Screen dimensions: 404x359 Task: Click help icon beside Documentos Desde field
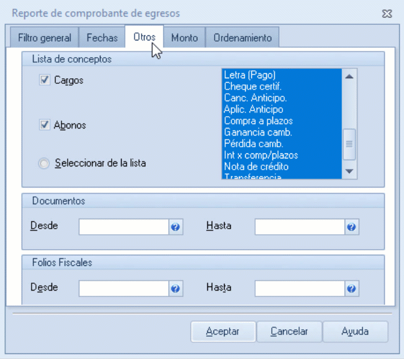pos(176,227)
